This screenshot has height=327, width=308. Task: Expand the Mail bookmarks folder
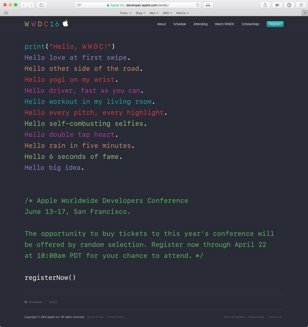click(x=154, y=13)
